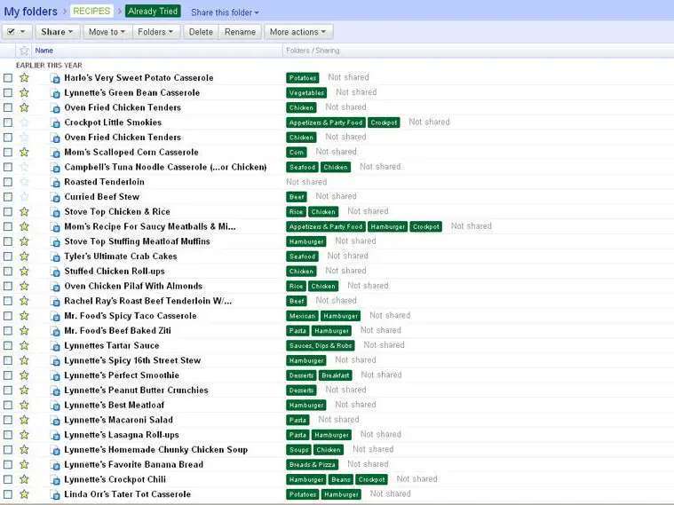Click the Folders / Sharing column header
This screenshot has height=505, width=674.
click(x=313, y=51)
